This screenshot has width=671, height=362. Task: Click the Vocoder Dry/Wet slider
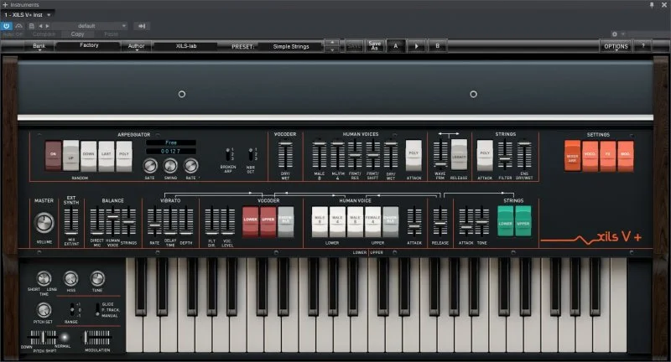285,155
